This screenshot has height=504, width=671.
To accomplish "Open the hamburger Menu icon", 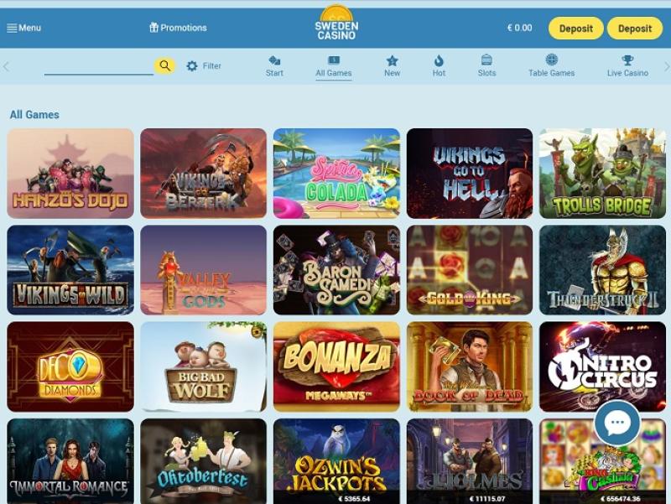I will click(x=12, y=29).
